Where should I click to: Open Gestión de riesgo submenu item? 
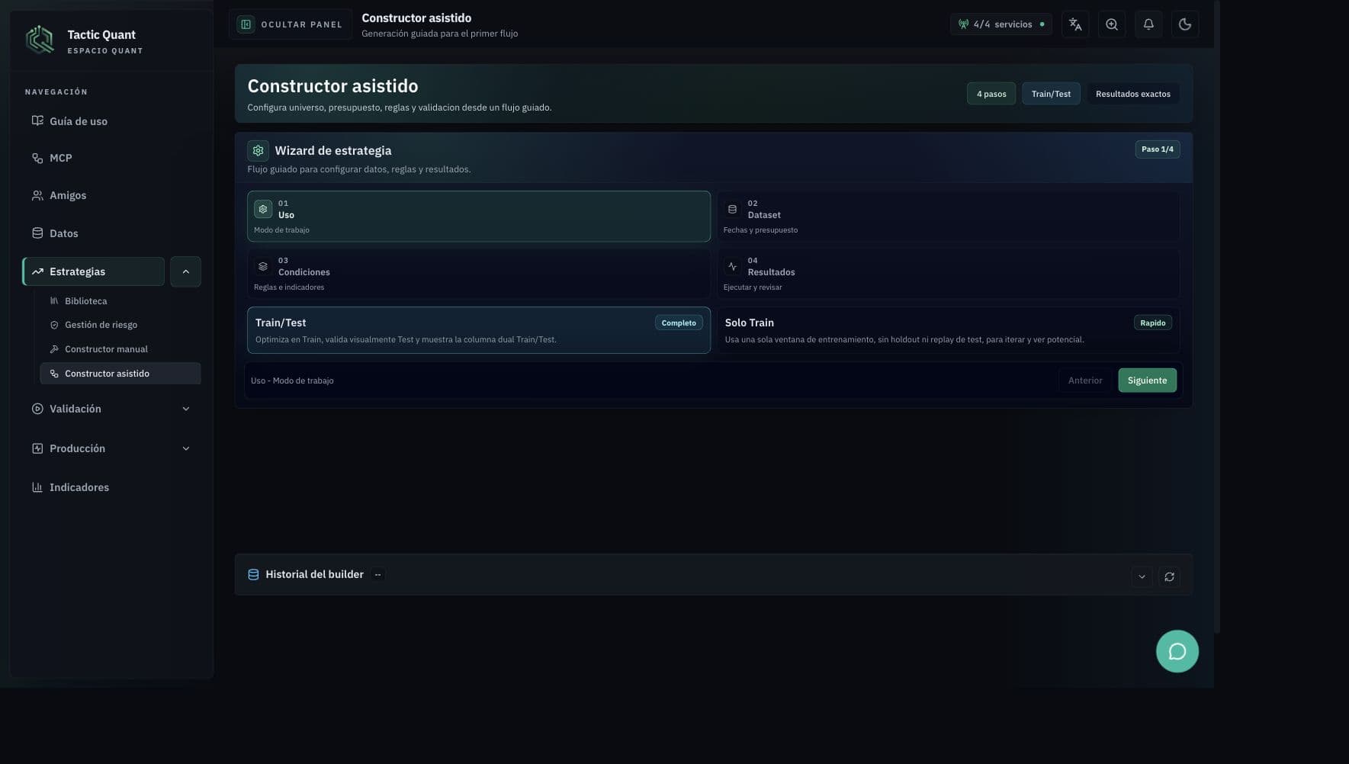[x=120, y=325]
